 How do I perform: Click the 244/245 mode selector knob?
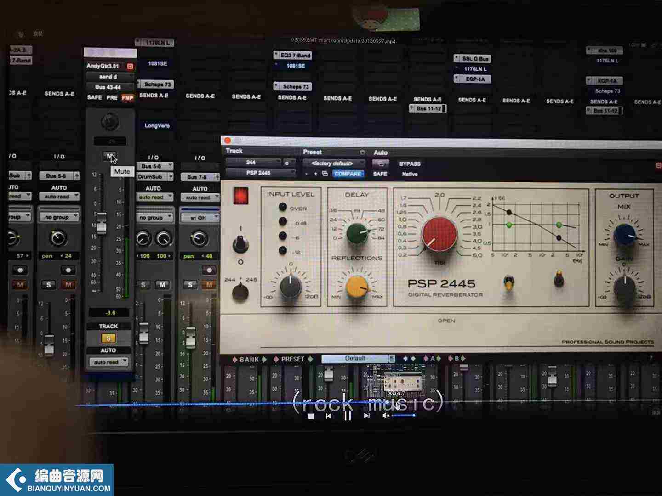(x=240, y=292)
